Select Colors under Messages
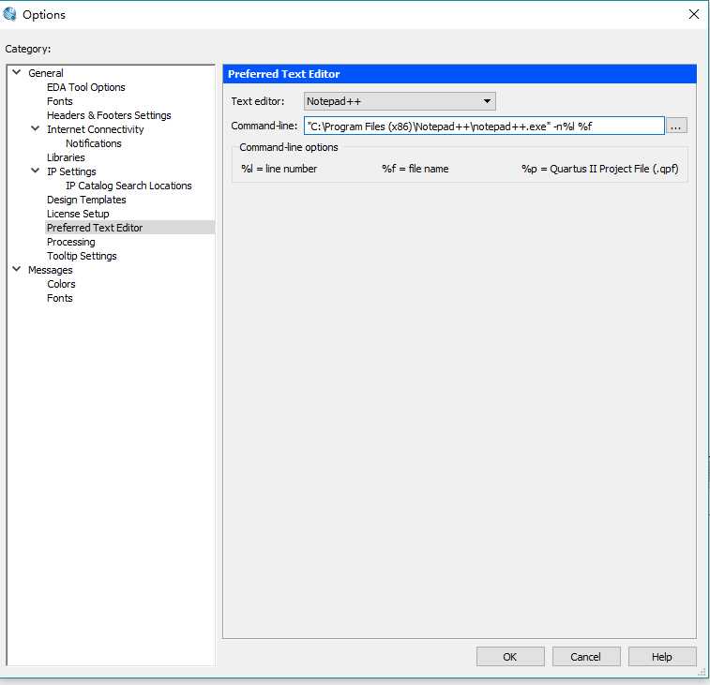The height and width of the screenshot is (685, 710). click(x=61, y=284)
